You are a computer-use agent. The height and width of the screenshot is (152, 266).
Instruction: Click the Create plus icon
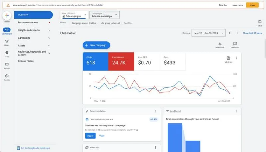click(7, 16)
